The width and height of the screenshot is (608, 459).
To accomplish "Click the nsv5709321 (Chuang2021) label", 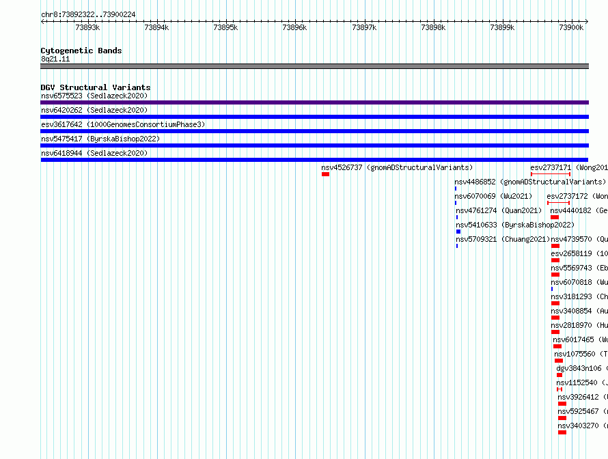I will pos(503,239).
